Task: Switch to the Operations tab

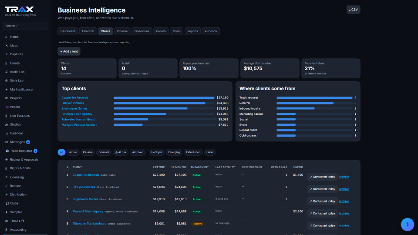Action: point(142,31)
